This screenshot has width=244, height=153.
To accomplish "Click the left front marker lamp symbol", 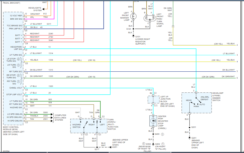I will point(134,17).
